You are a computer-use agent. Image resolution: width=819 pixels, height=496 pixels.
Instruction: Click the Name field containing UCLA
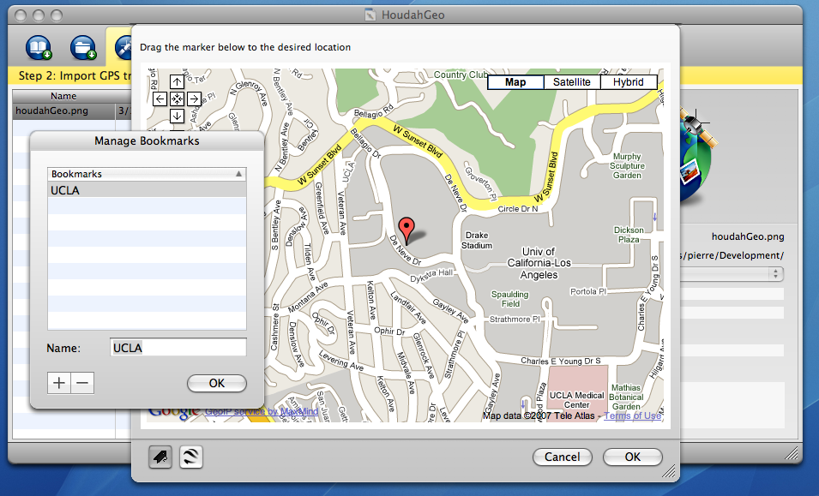point(178,347)
